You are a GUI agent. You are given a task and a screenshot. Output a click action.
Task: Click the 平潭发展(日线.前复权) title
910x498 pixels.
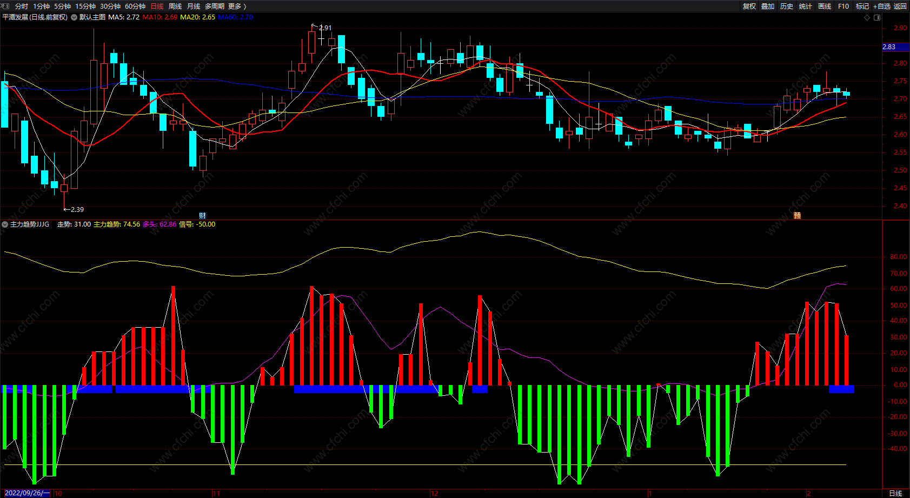(35, 17)
